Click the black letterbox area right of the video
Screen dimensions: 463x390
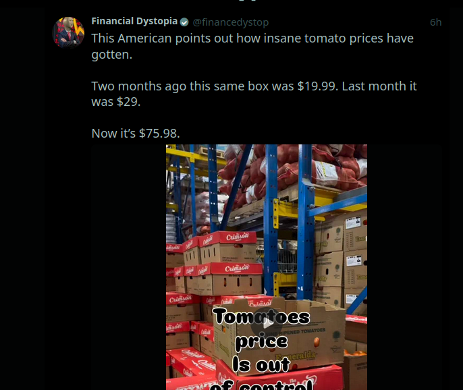[404, 270]
